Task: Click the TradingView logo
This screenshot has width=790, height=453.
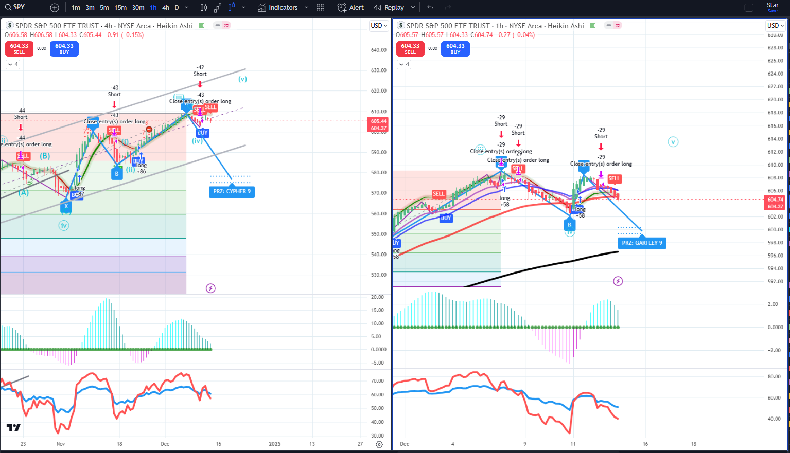Action: [13, 428]
